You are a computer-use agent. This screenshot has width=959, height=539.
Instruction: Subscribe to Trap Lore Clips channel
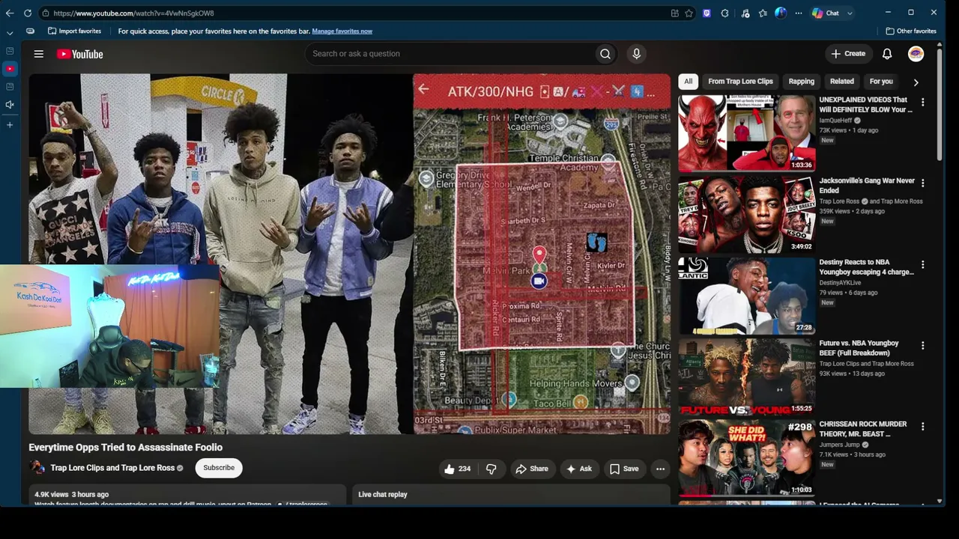(x=219, y=468)
